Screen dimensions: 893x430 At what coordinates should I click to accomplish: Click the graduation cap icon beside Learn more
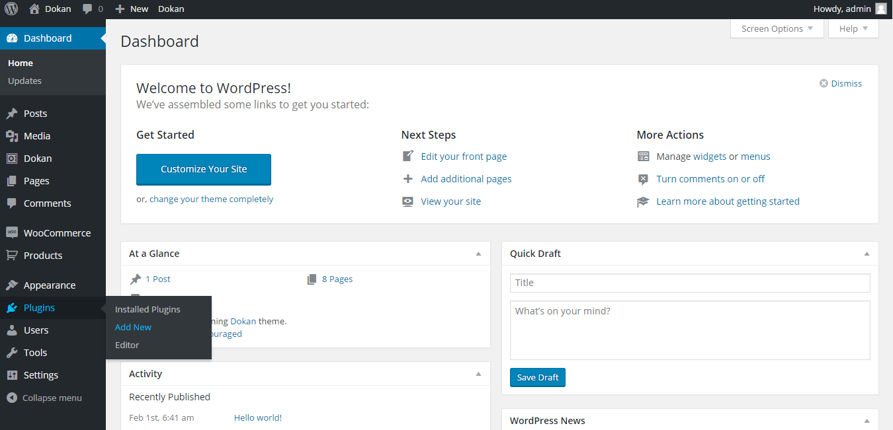643,201
